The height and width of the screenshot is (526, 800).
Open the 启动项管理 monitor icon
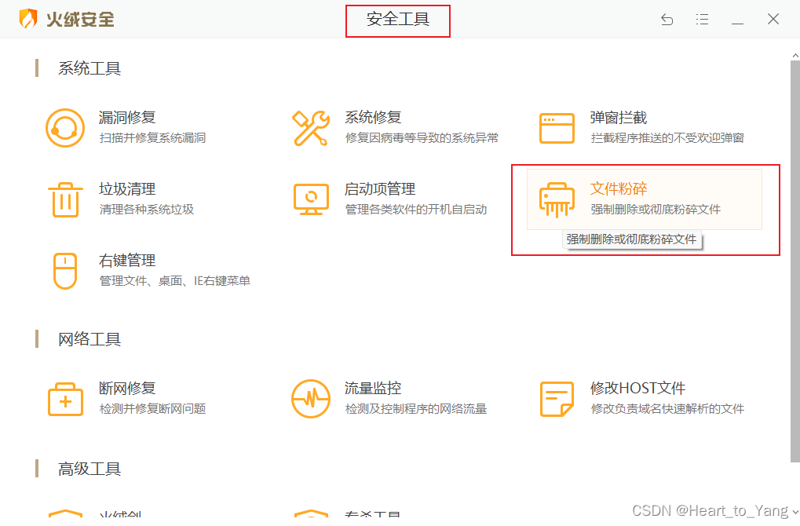click(311, 199)
